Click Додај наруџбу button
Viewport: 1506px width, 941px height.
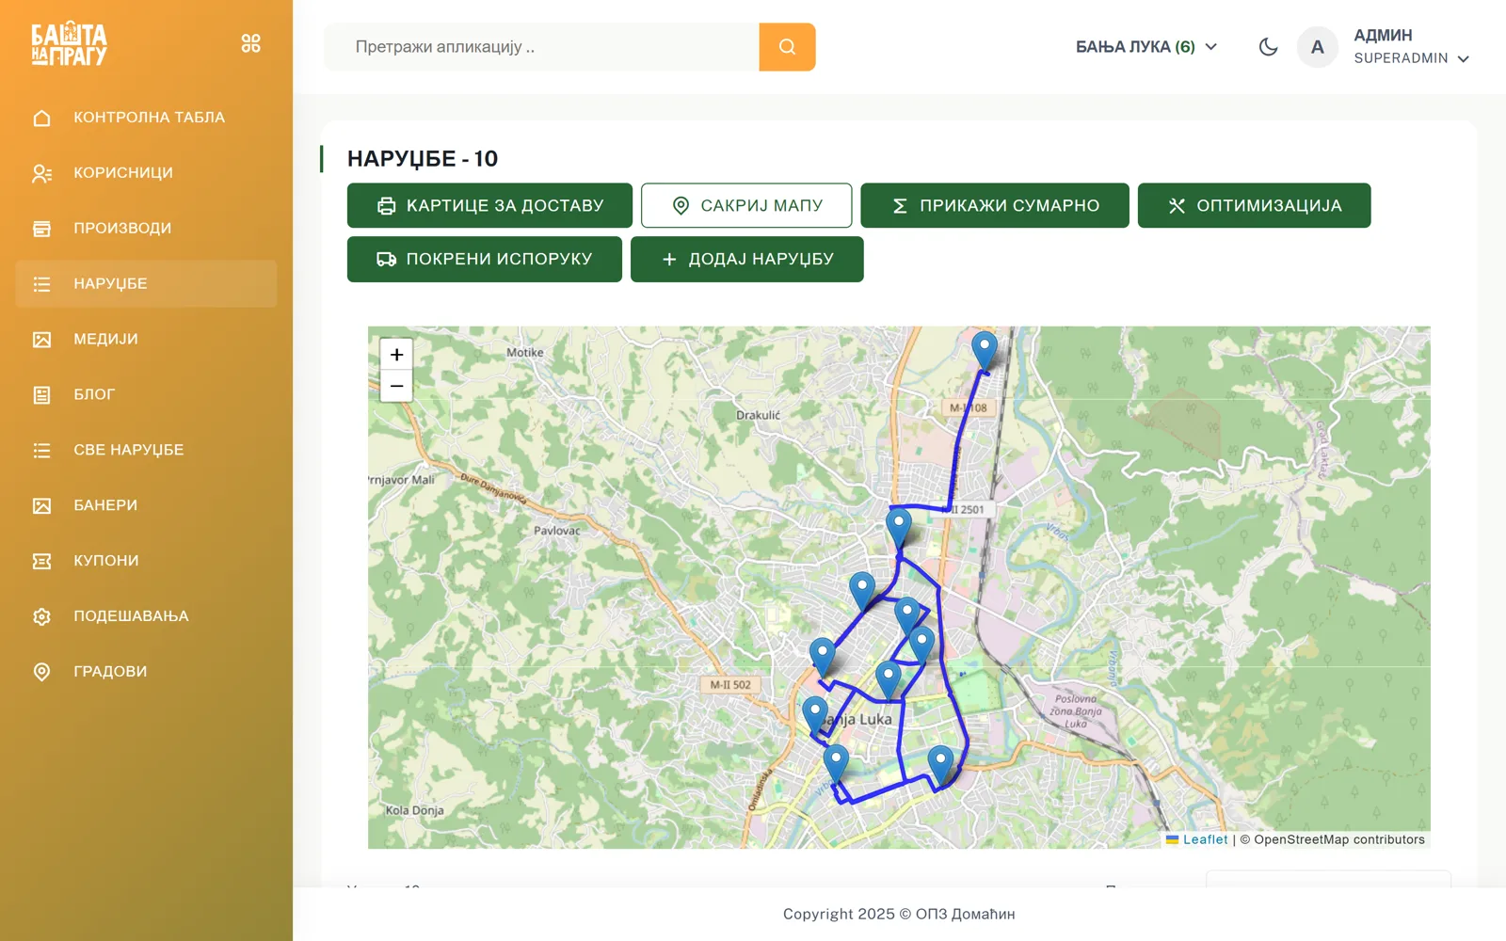747,259
